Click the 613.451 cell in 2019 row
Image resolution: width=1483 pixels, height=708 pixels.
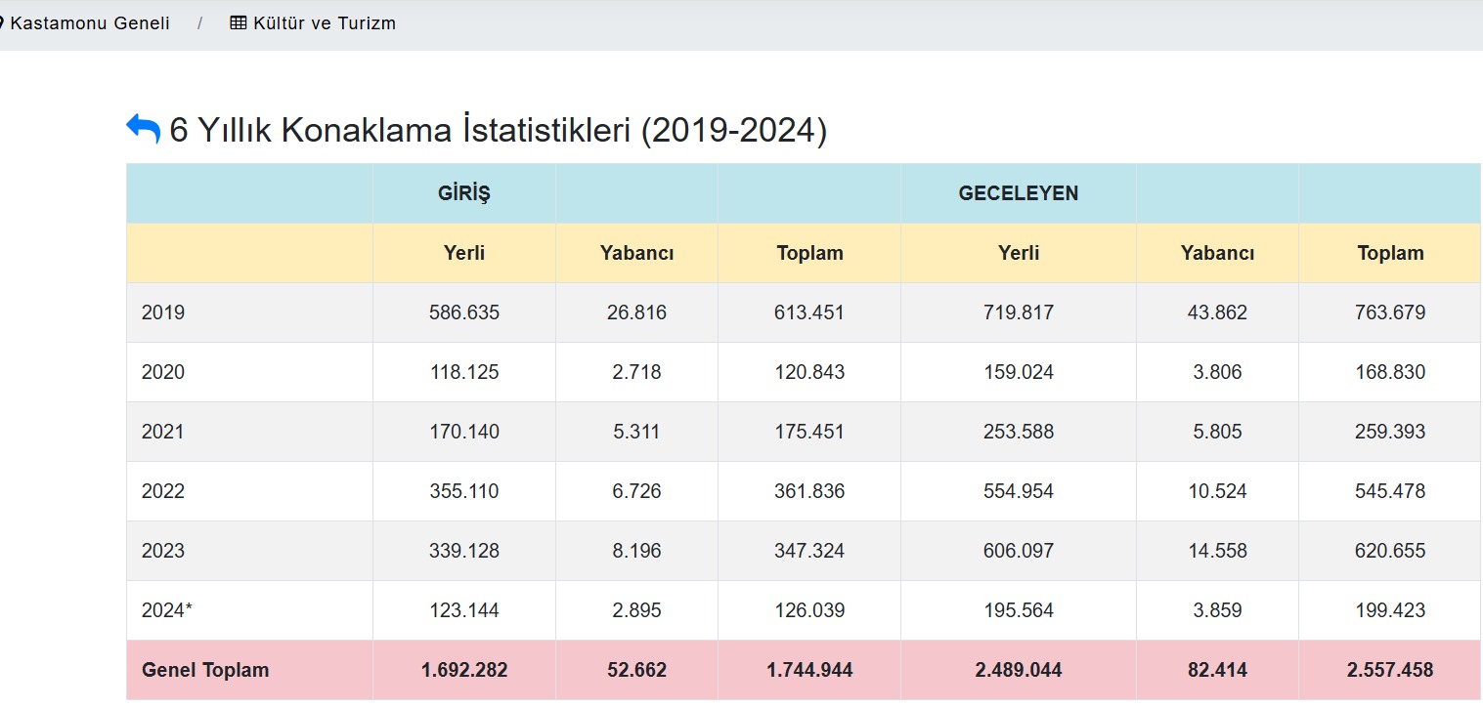[809, 312]
